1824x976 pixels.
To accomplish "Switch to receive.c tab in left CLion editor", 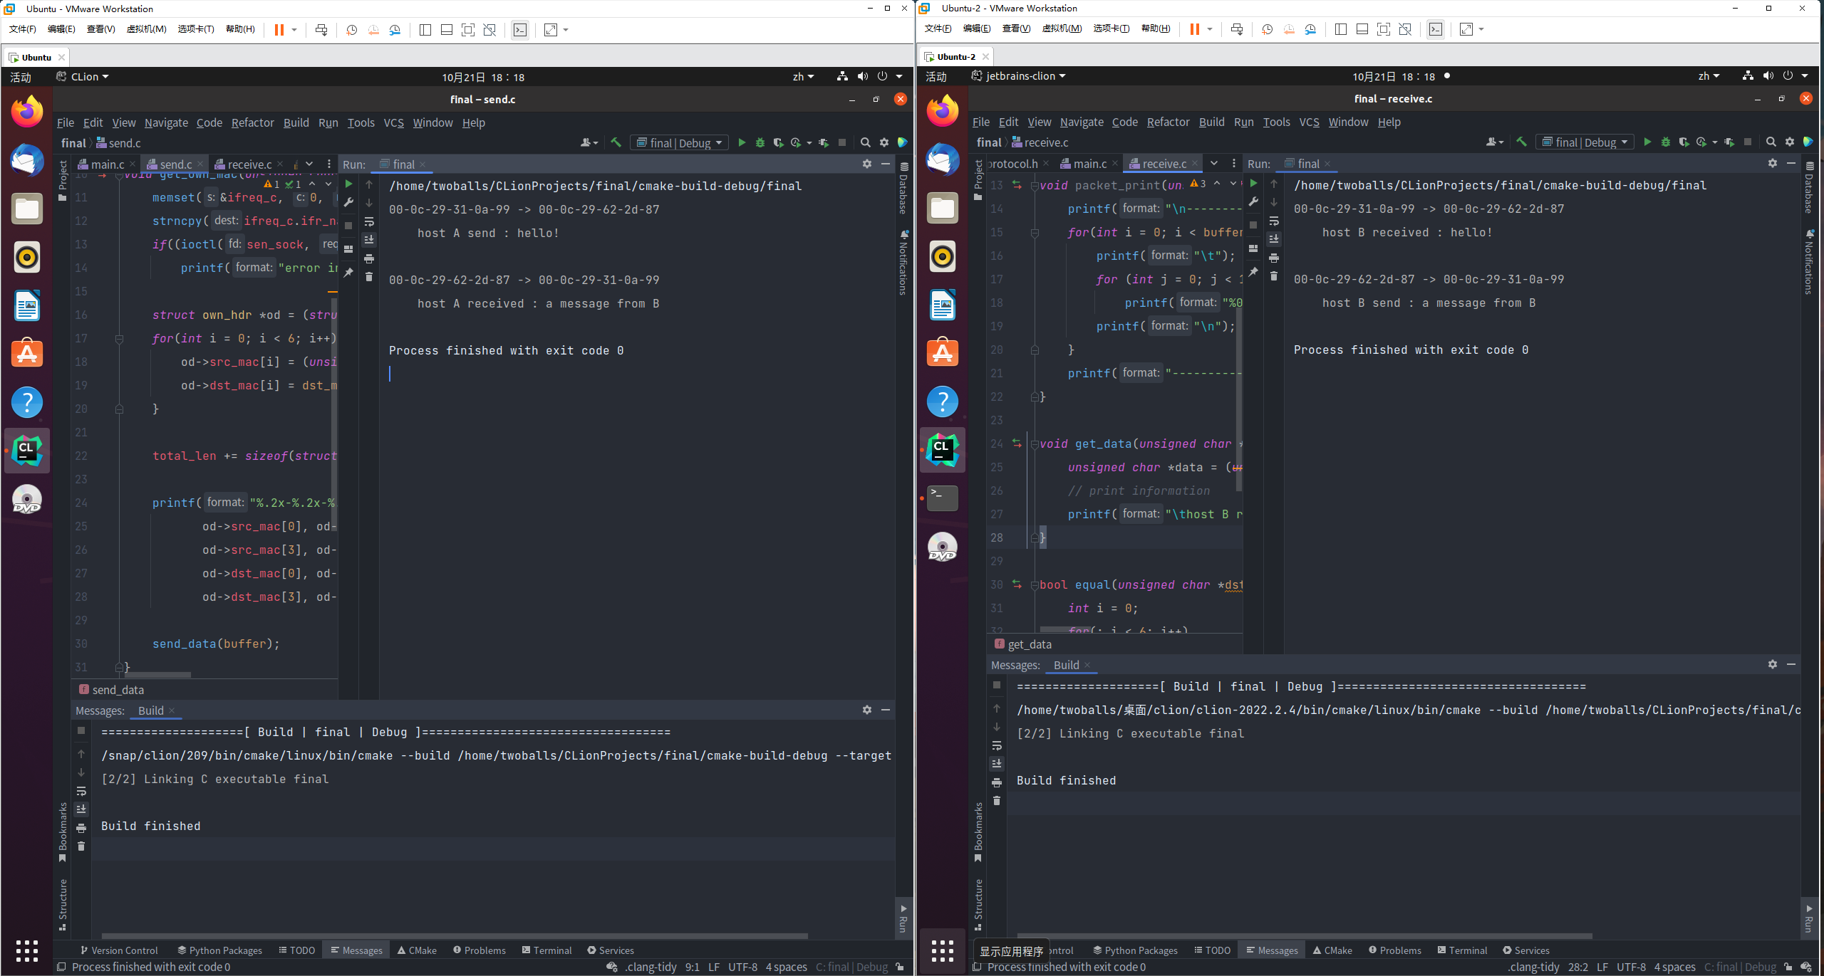I will (x=249, y=164).
